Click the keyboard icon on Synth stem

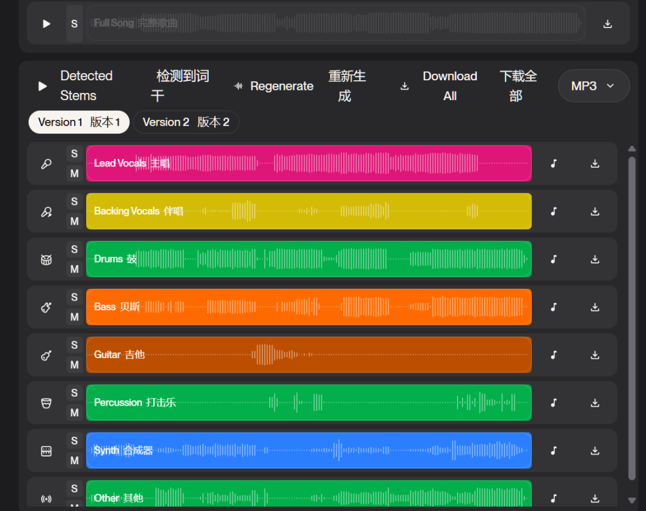coord(46,451)
